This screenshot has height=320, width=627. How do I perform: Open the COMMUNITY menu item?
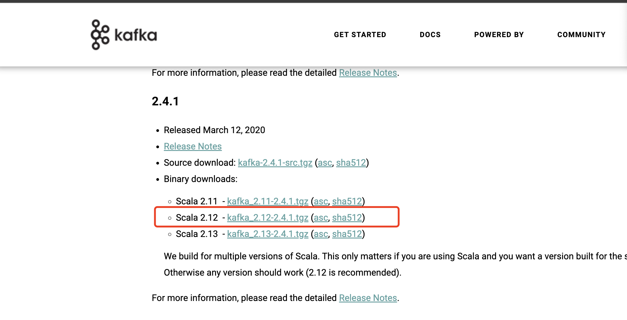(x=581, y=35)
